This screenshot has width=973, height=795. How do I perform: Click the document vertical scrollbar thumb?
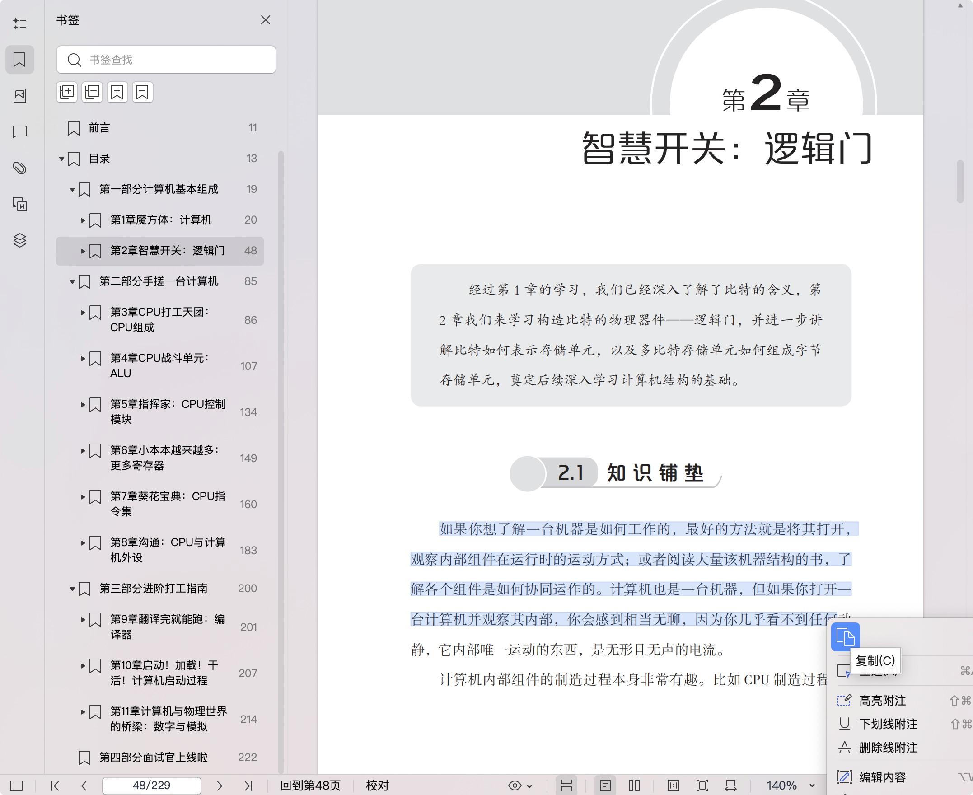tap(961, 181)
